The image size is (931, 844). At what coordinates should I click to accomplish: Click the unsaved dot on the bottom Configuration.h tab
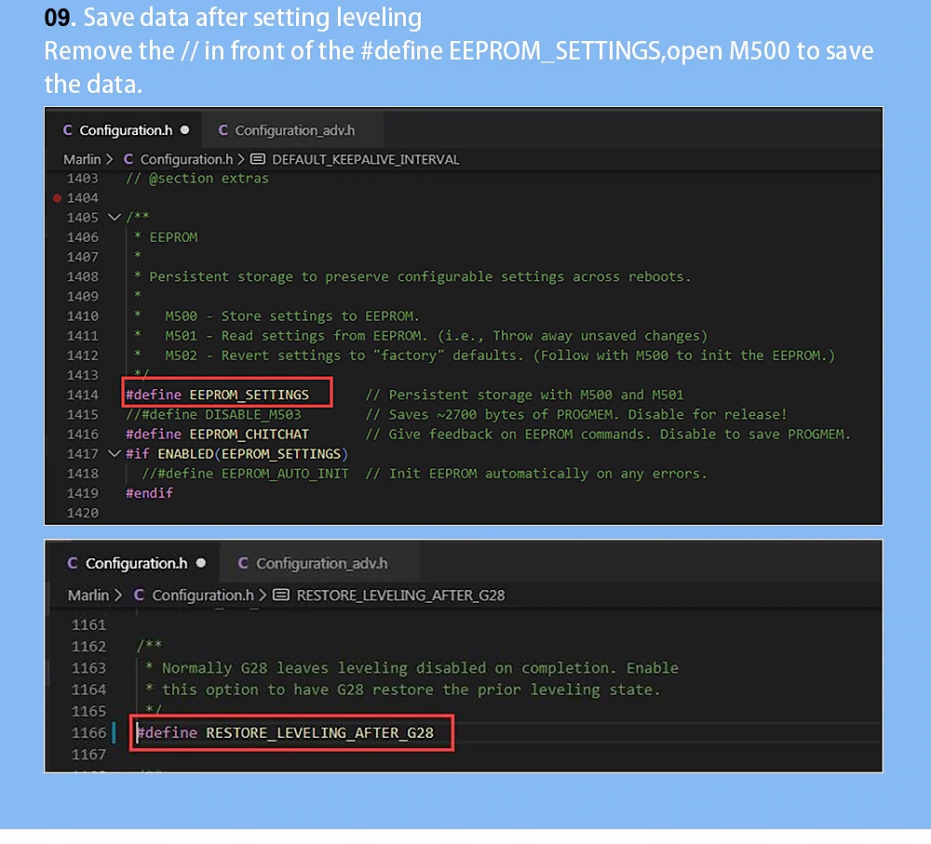click(201, 563)
